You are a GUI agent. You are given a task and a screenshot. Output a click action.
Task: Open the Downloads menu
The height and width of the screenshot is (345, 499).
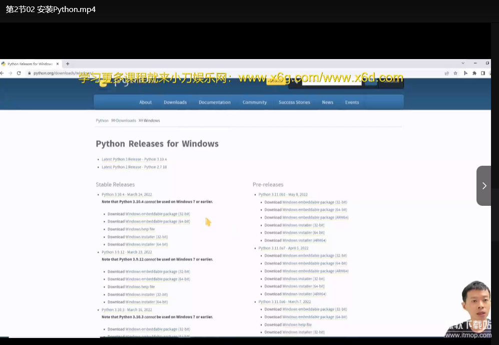175,102
